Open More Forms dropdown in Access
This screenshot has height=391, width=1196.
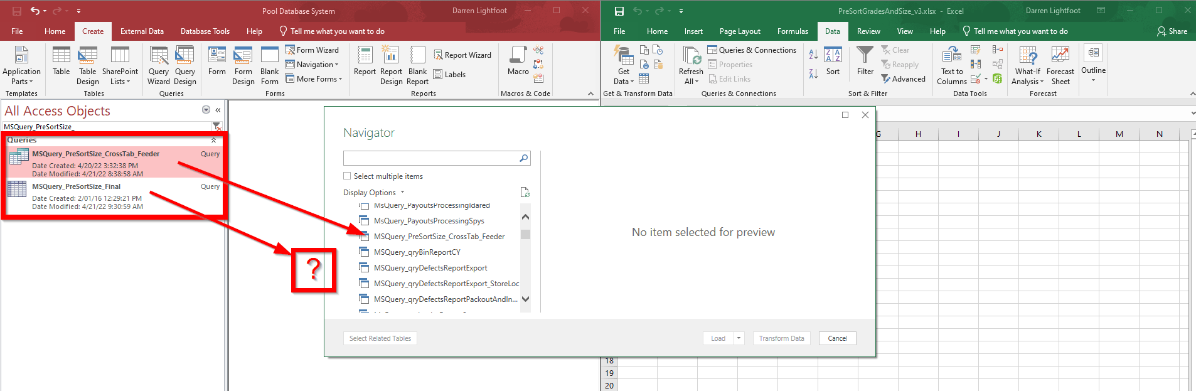tap(314, 79)
